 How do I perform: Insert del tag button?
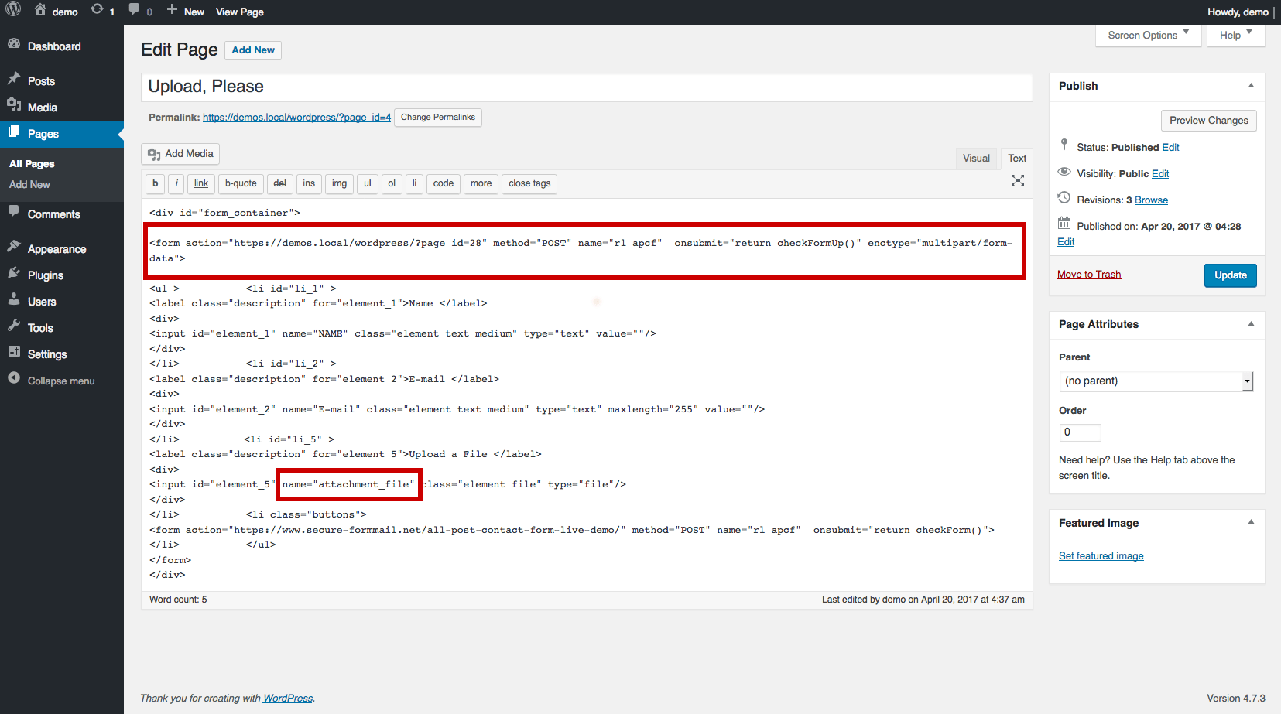coord(280,183)
